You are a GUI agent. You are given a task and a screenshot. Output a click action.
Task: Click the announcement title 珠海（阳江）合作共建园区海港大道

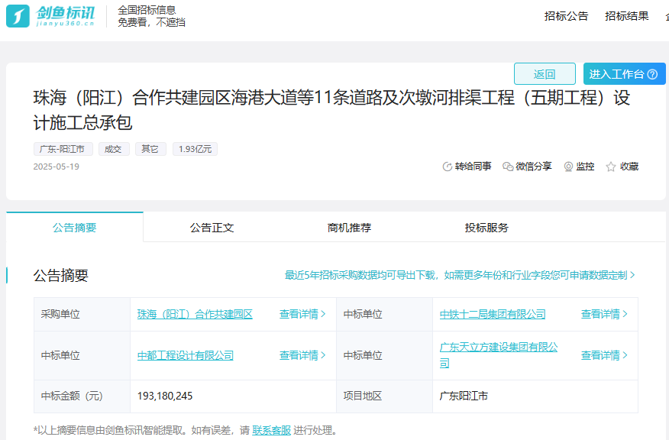331,110
